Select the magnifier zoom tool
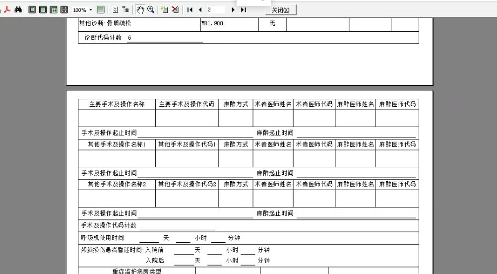The image size is (497, 274). pos(151,10)
